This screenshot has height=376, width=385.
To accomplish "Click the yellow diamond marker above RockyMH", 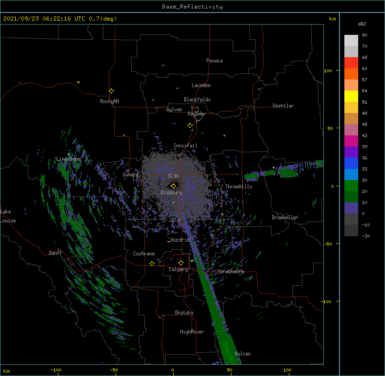I will pyautogui.click(x=112, y=91).
